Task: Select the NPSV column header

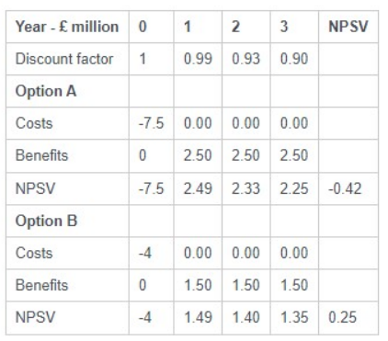Action: [x=348, y=27]
